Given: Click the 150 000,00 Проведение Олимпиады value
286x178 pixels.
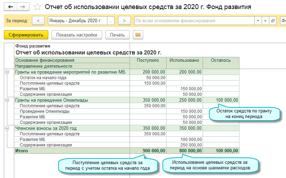Looking at the screenshot, I should tap(185, 111).
